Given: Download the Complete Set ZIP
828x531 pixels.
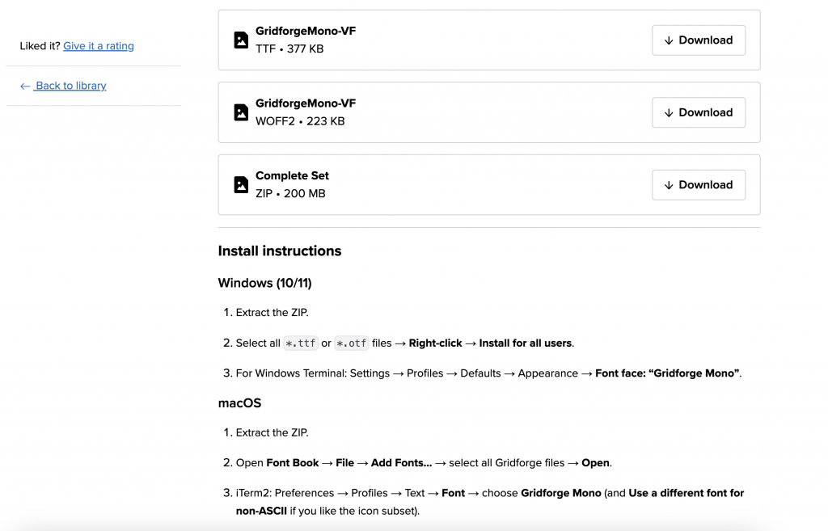Looking at the screenshot, I should tap(698, 184).
